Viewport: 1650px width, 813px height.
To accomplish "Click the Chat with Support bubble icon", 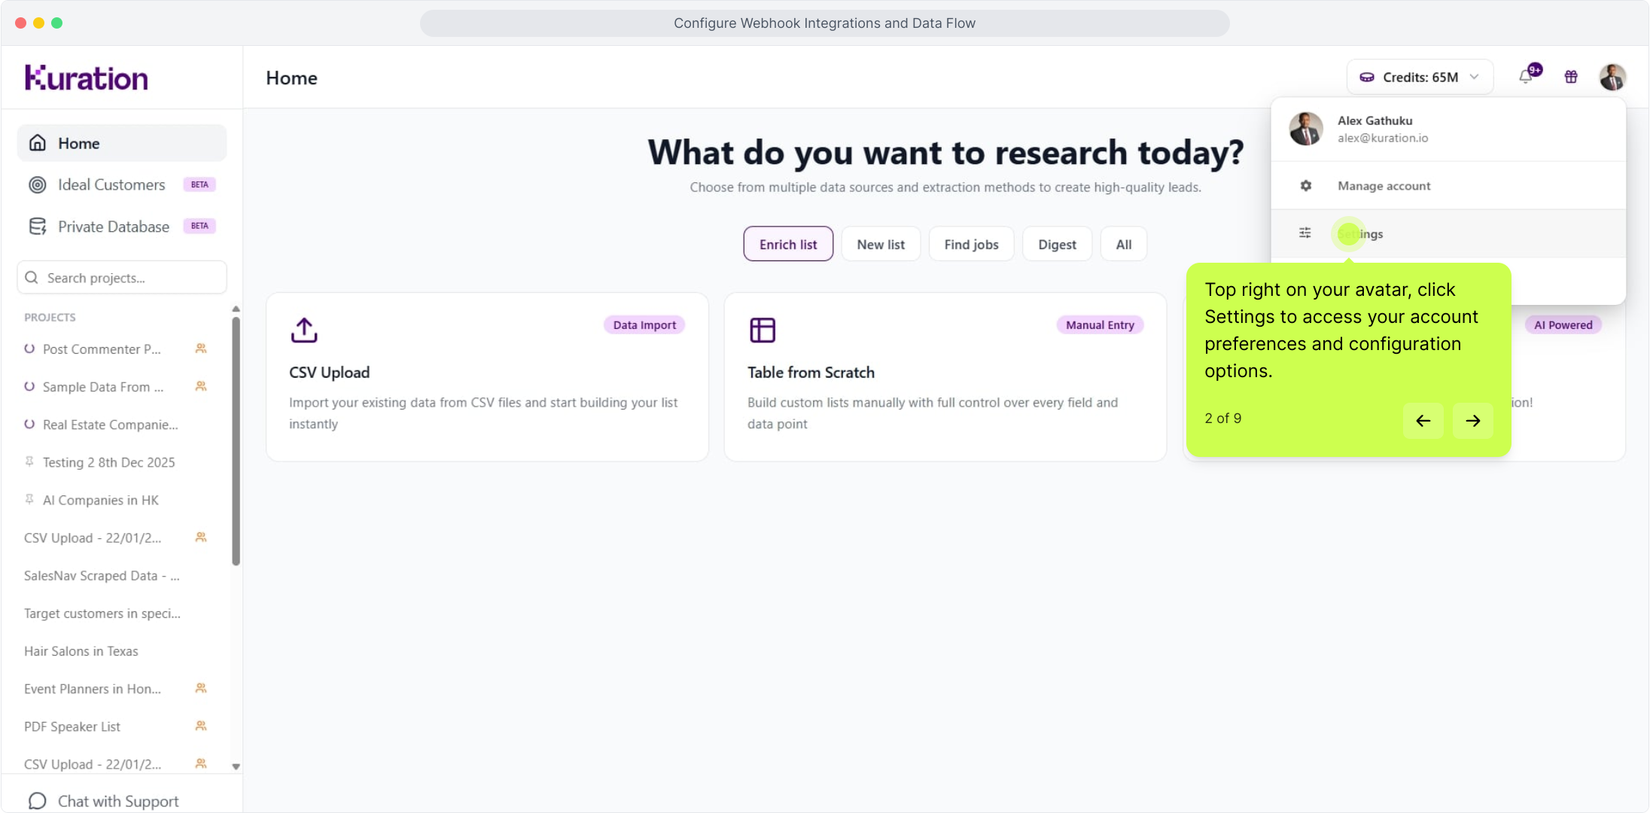I will [x=37, y=801].
